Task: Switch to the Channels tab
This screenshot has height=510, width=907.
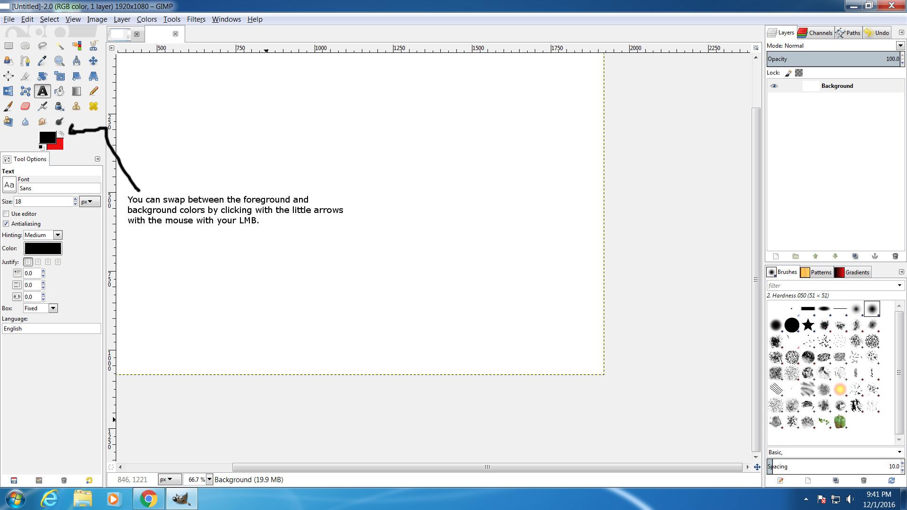Action: click(815, 33)
